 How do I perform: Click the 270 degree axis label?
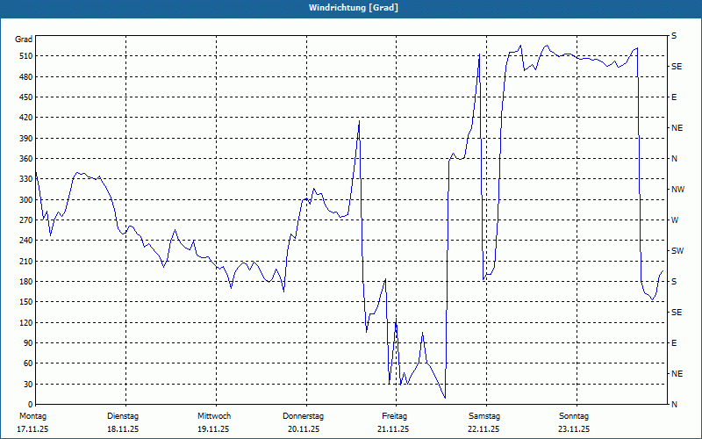click(26, 220)
